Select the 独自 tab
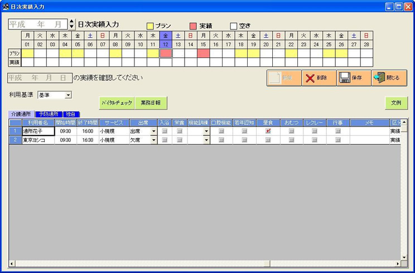Viewport: 415px width, 273px height. pyautogui.click(x=72, y=114)
